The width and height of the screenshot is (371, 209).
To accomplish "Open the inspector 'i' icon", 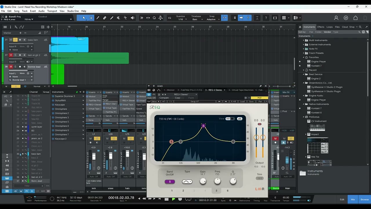I will (x=10, y=27).
